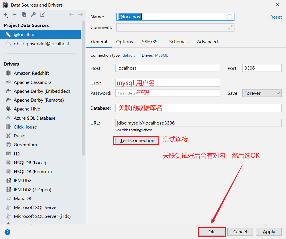Viewport: 286px width, 239px height.
Task: Make global using the arrow-corner icon
Action: [42, 15]
